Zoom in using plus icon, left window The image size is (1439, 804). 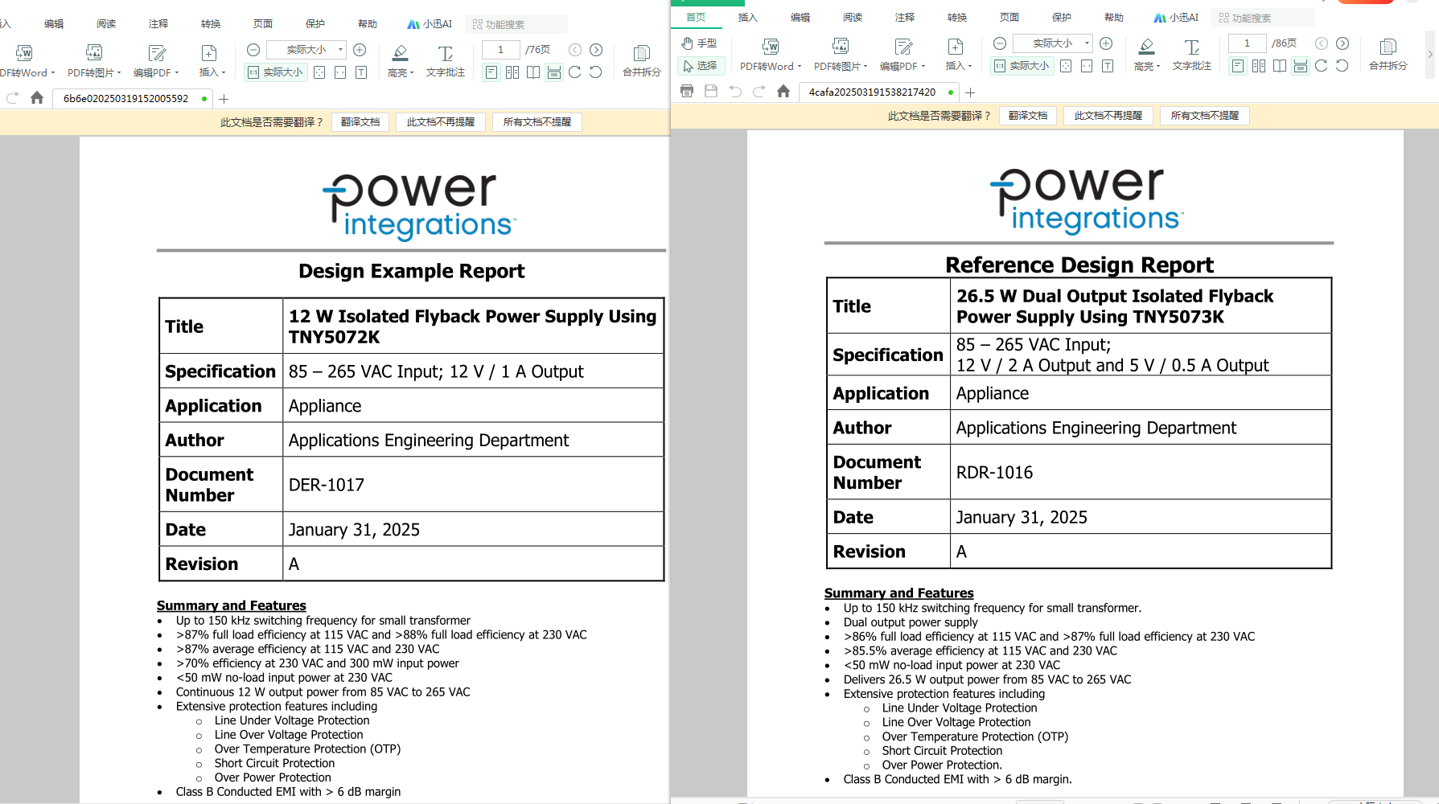pos(360,50)
